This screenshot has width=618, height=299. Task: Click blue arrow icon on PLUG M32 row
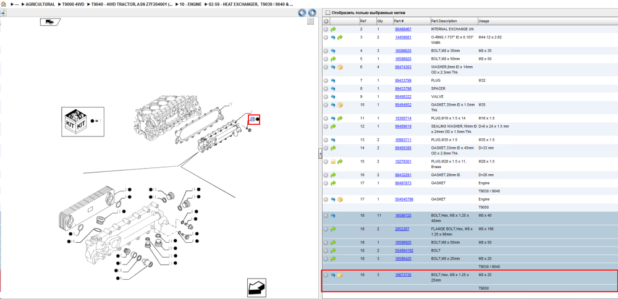pyautogui.click(x=333, y=80)
